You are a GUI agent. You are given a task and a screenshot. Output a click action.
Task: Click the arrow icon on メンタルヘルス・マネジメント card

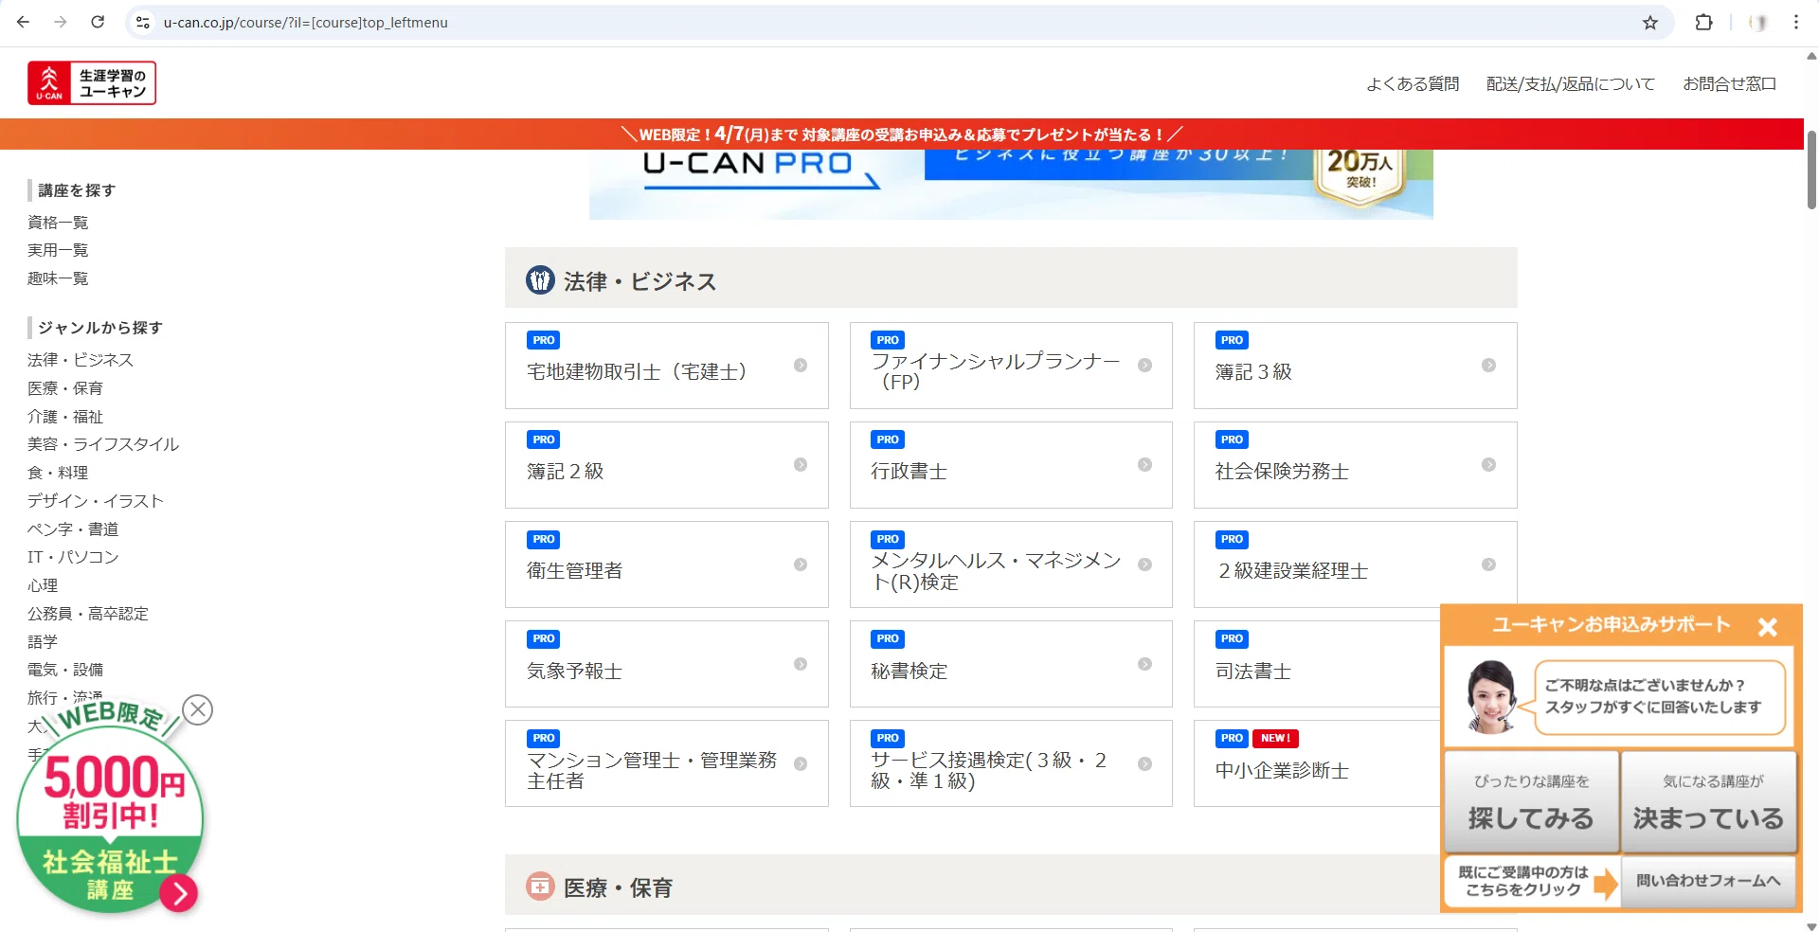pyautogui.click(x=1144, y=565)
